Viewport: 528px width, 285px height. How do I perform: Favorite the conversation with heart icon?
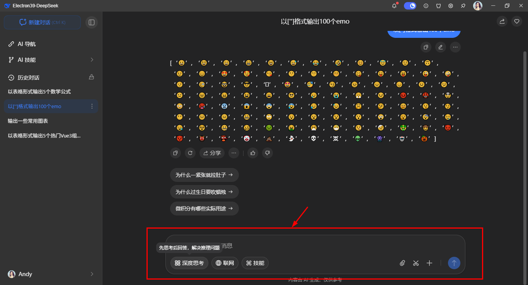[x=516, y=21]
